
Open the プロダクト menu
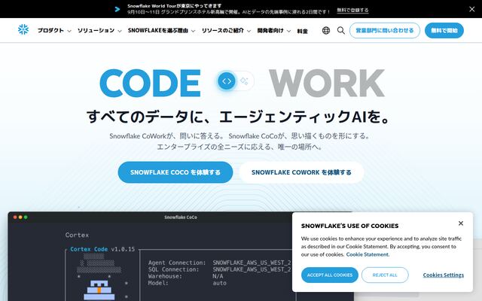pos(50,30)
